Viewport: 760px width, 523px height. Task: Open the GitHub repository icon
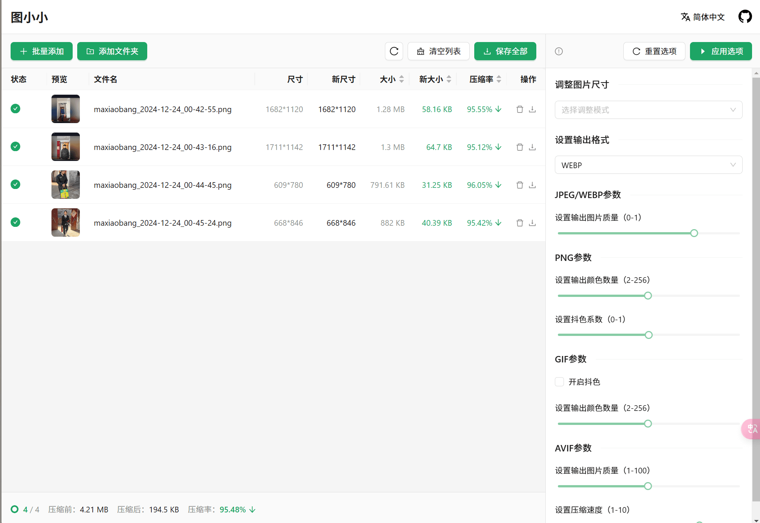pos(745,17)
